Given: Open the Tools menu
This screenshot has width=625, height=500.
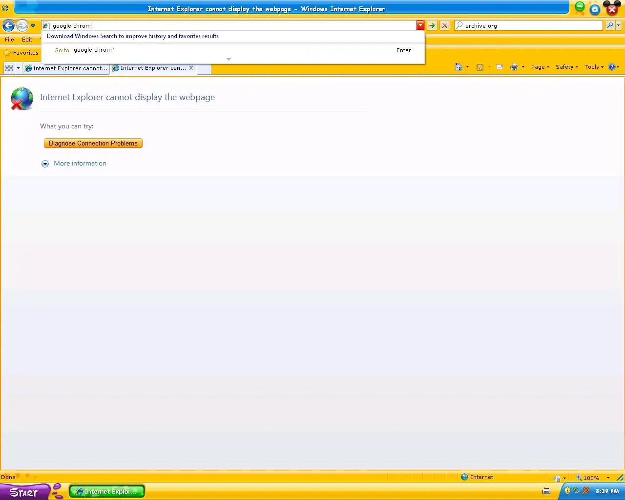Looking at the screenshot, I should coord(594,67).
